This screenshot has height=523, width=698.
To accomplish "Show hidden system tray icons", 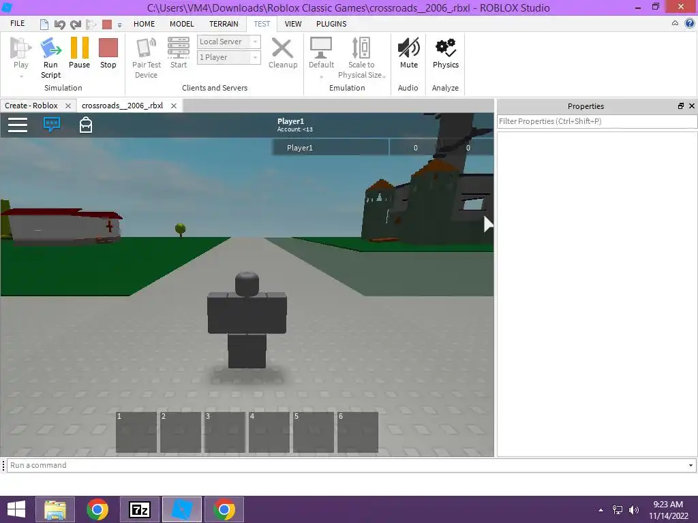I will [x=601, y=510].
